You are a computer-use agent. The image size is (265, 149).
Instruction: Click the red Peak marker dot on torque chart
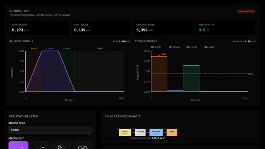click(159, 56)
